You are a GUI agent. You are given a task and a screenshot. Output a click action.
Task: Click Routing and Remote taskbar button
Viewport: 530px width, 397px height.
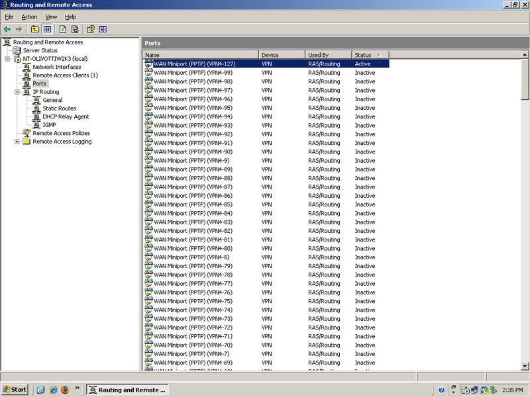[127, 390]
